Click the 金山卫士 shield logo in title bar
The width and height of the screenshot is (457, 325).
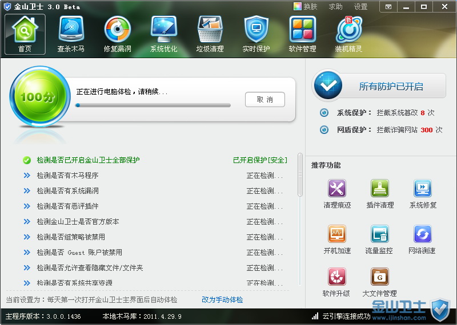click(x=7, y=7)
